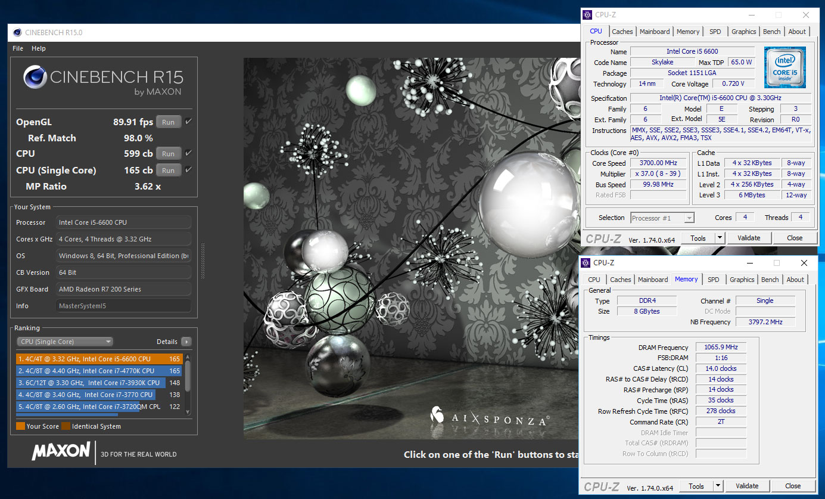Close the lower CPU-Z window with X

click(804, 263)
